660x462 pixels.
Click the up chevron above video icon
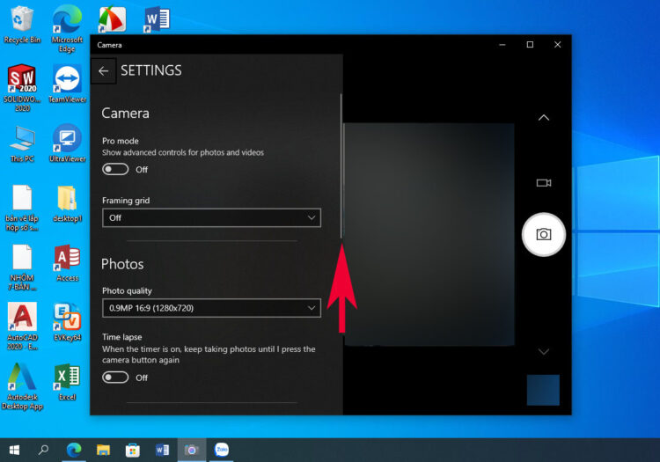544,118
